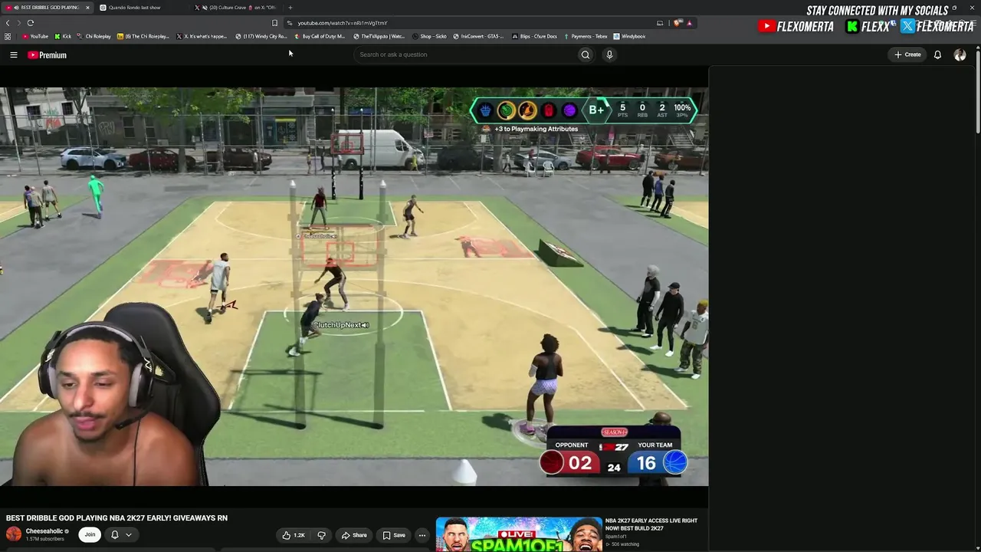Screen dimensions: 981x552
Task: Expand notification options dropdown arrow
Action: click(129, 534)
